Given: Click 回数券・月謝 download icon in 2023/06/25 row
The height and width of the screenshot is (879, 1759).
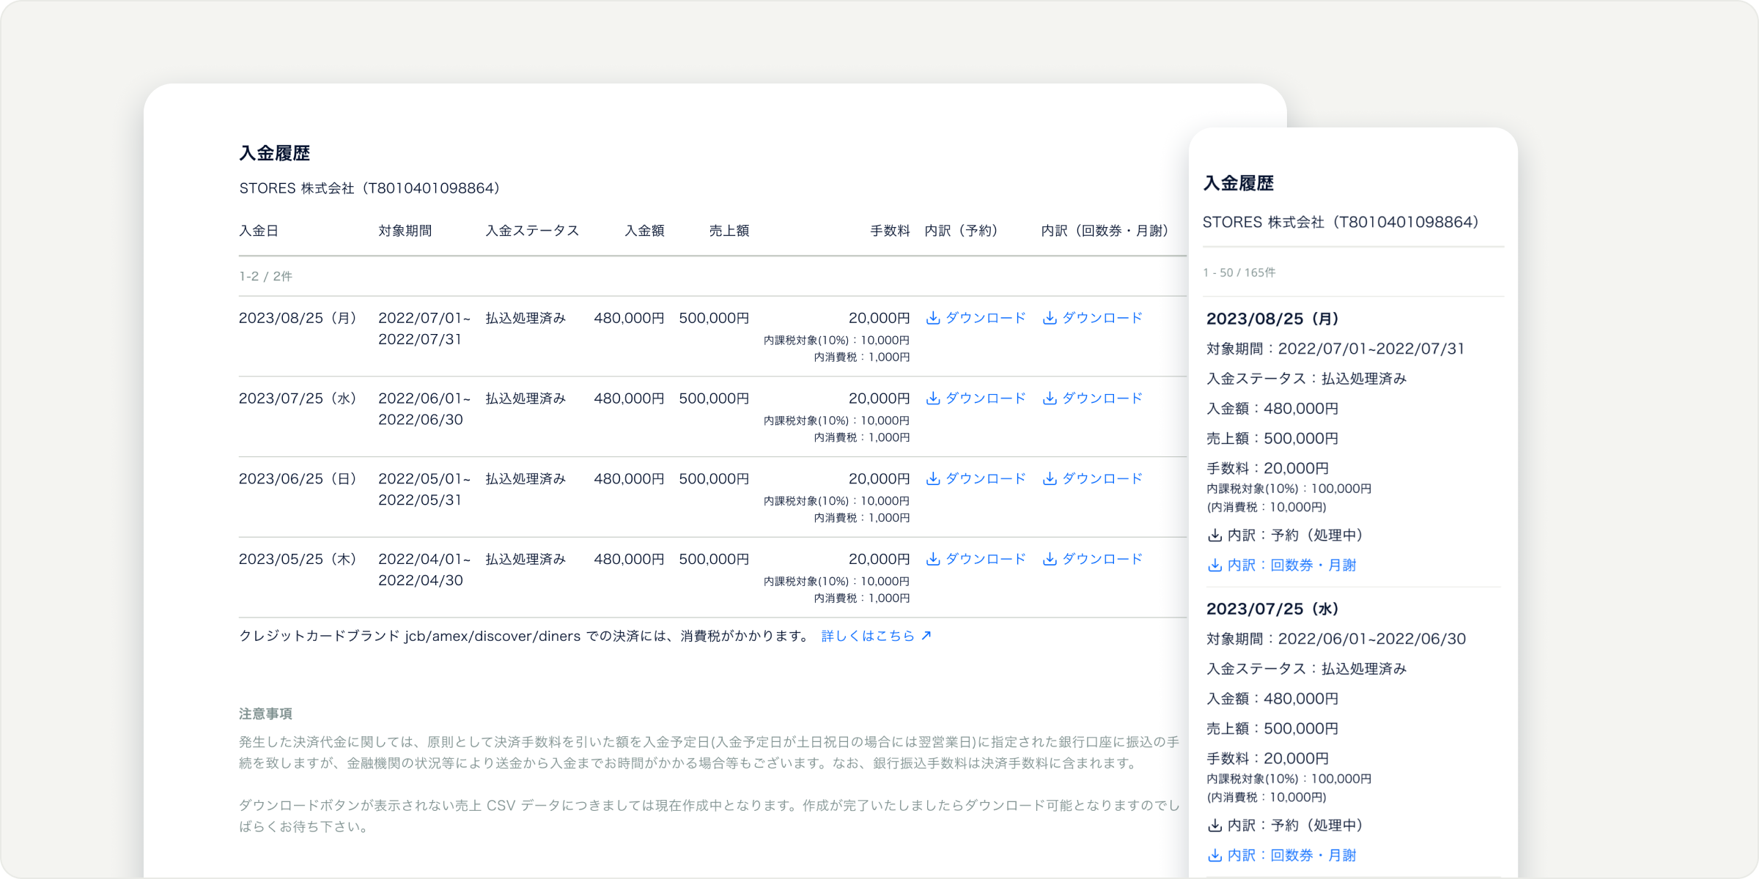Looking at the screenshot, I should [1050, 479].
